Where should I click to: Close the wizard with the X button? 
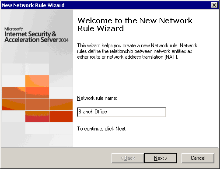pyautogui.click(x=214, y=5)
